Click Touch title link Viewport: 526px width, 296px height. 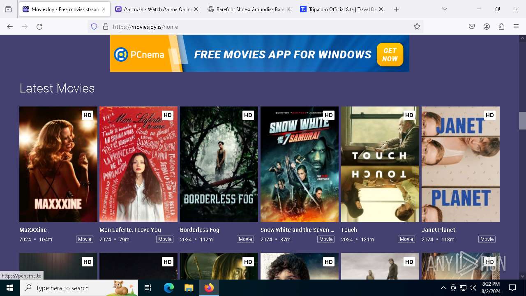pyautogui.click(x=349, y=230)
